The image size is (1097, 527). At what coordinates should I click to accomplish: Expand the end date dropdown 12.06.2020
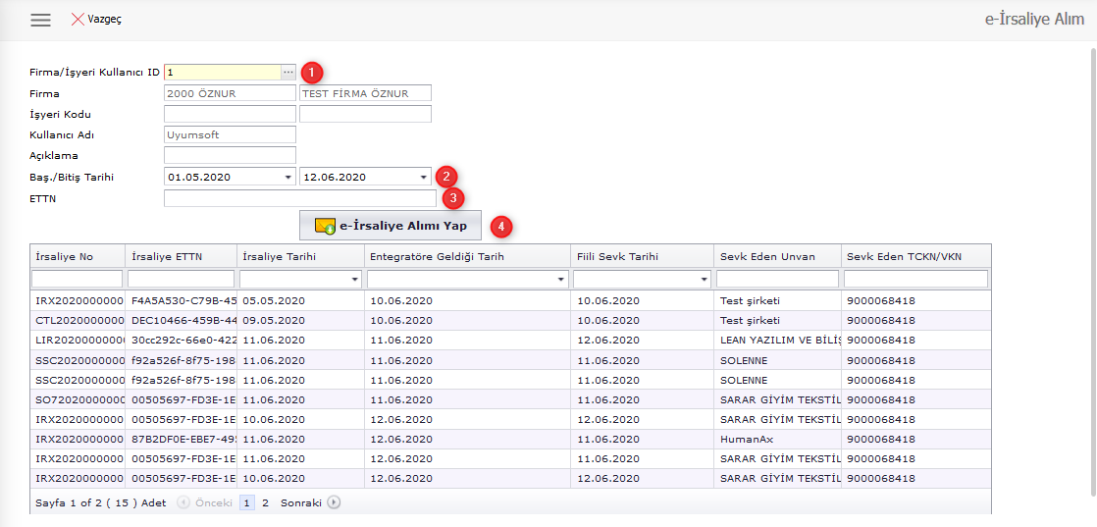[423, 177]
